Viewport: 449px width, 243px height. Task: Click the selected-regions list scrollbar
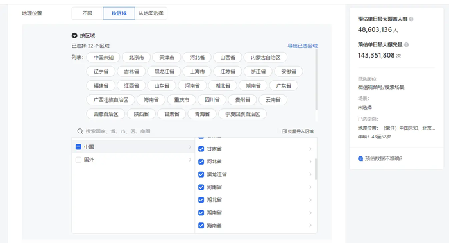tap(316, 80)
